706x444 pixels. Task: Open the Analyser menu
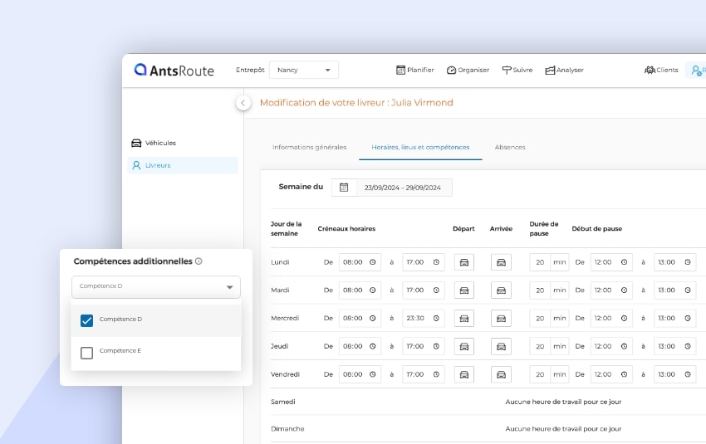tap(564, 71)
